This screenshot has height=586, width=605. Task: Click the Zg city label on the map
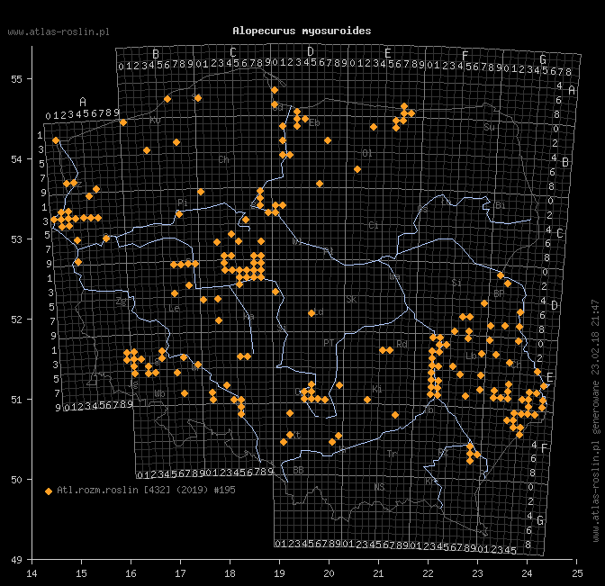[122, 302]
